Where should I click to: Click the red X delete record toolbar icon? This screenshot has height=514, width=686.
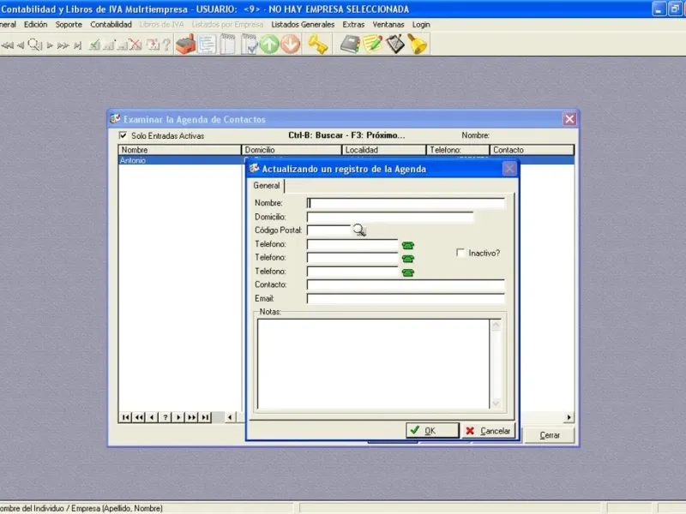[135, 45]
